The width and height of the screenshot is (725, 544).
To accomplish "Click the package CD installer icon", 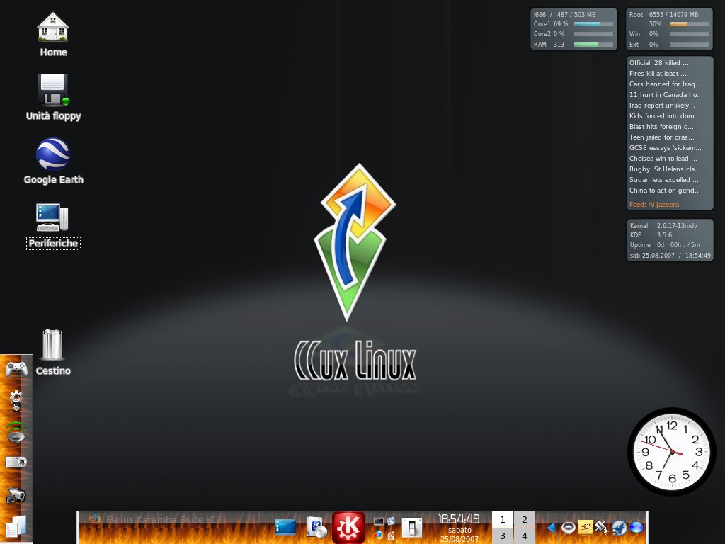I will click(x=316, y=527).
